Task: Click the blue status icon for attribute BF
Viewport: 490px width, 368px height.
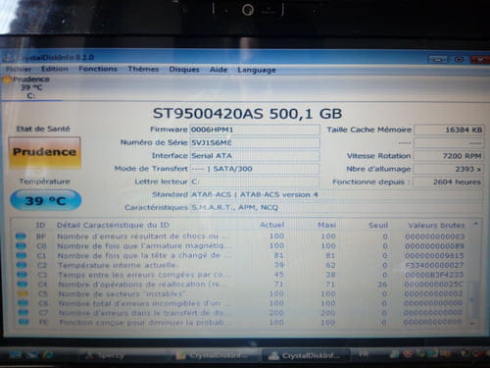Action: coord(21,237)
